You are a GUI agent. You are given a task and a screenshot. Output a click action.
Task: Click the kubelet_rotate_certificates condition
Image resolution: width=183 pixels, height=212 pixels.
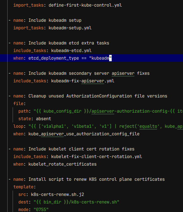[62, 164]
